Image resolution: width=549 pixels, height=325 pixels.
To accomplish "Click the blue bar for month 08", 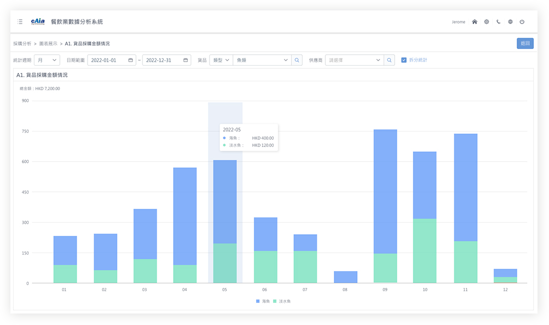I will click(346, 277).
